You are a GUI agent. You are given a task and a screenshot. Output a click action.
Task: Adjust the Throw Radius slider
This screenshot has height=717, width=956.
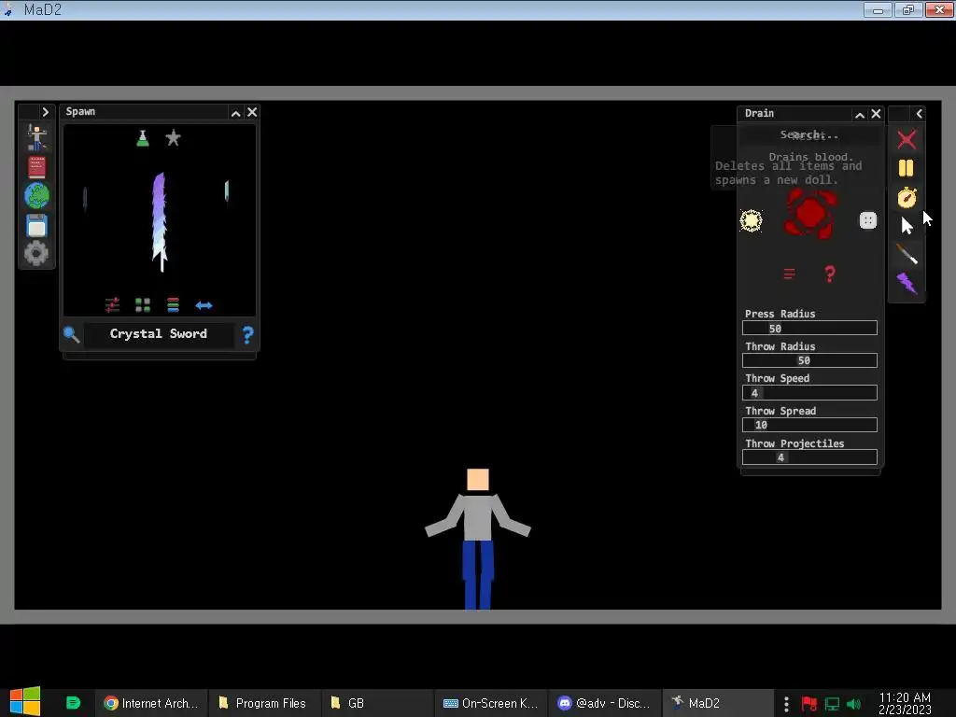(x=809, y=360)
